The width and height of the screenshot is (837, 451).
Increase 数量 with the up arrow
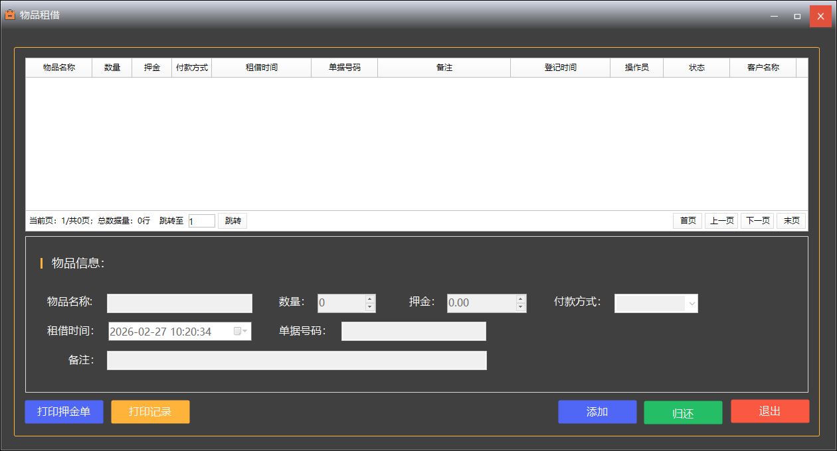[370, 299]
